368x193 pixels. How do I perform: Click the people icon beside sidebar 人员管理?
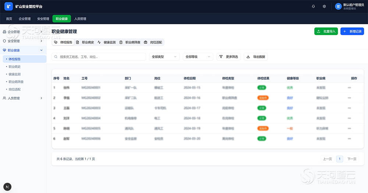pos(4,98)
